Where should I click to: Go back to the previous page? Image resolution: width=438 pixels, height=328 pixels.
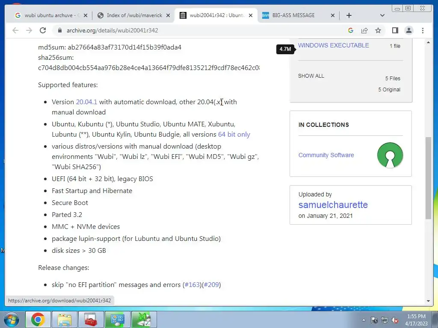tap(15, 30)
